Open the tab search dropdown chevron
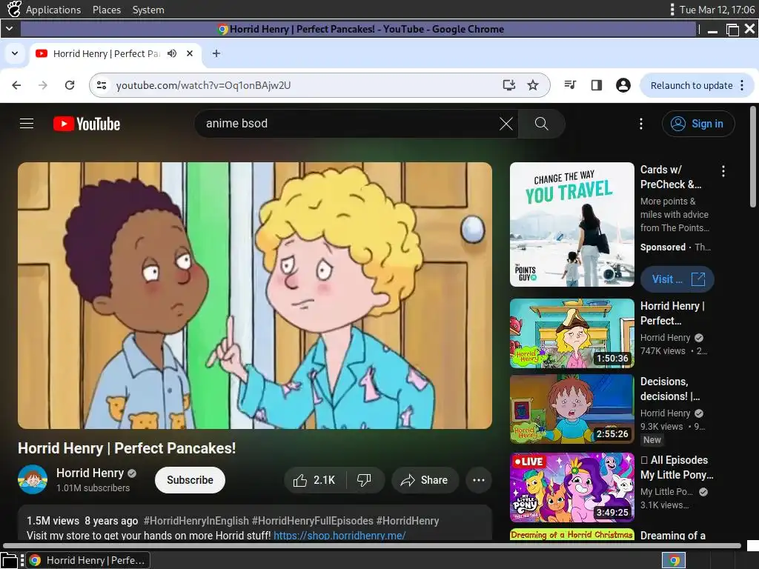Screen dimensions: 759x569 (x=15, y=53)
